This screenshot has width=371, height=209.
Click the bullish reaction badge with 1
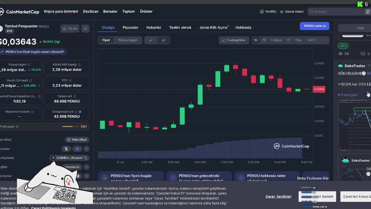coord(343,46)
